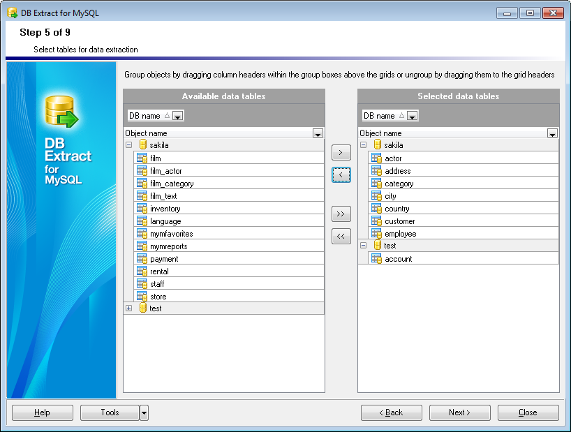The width and height of the screenshot is (571, 432).
Task: Click the sakila database icon in Available tables
Action: pos(143,145)
